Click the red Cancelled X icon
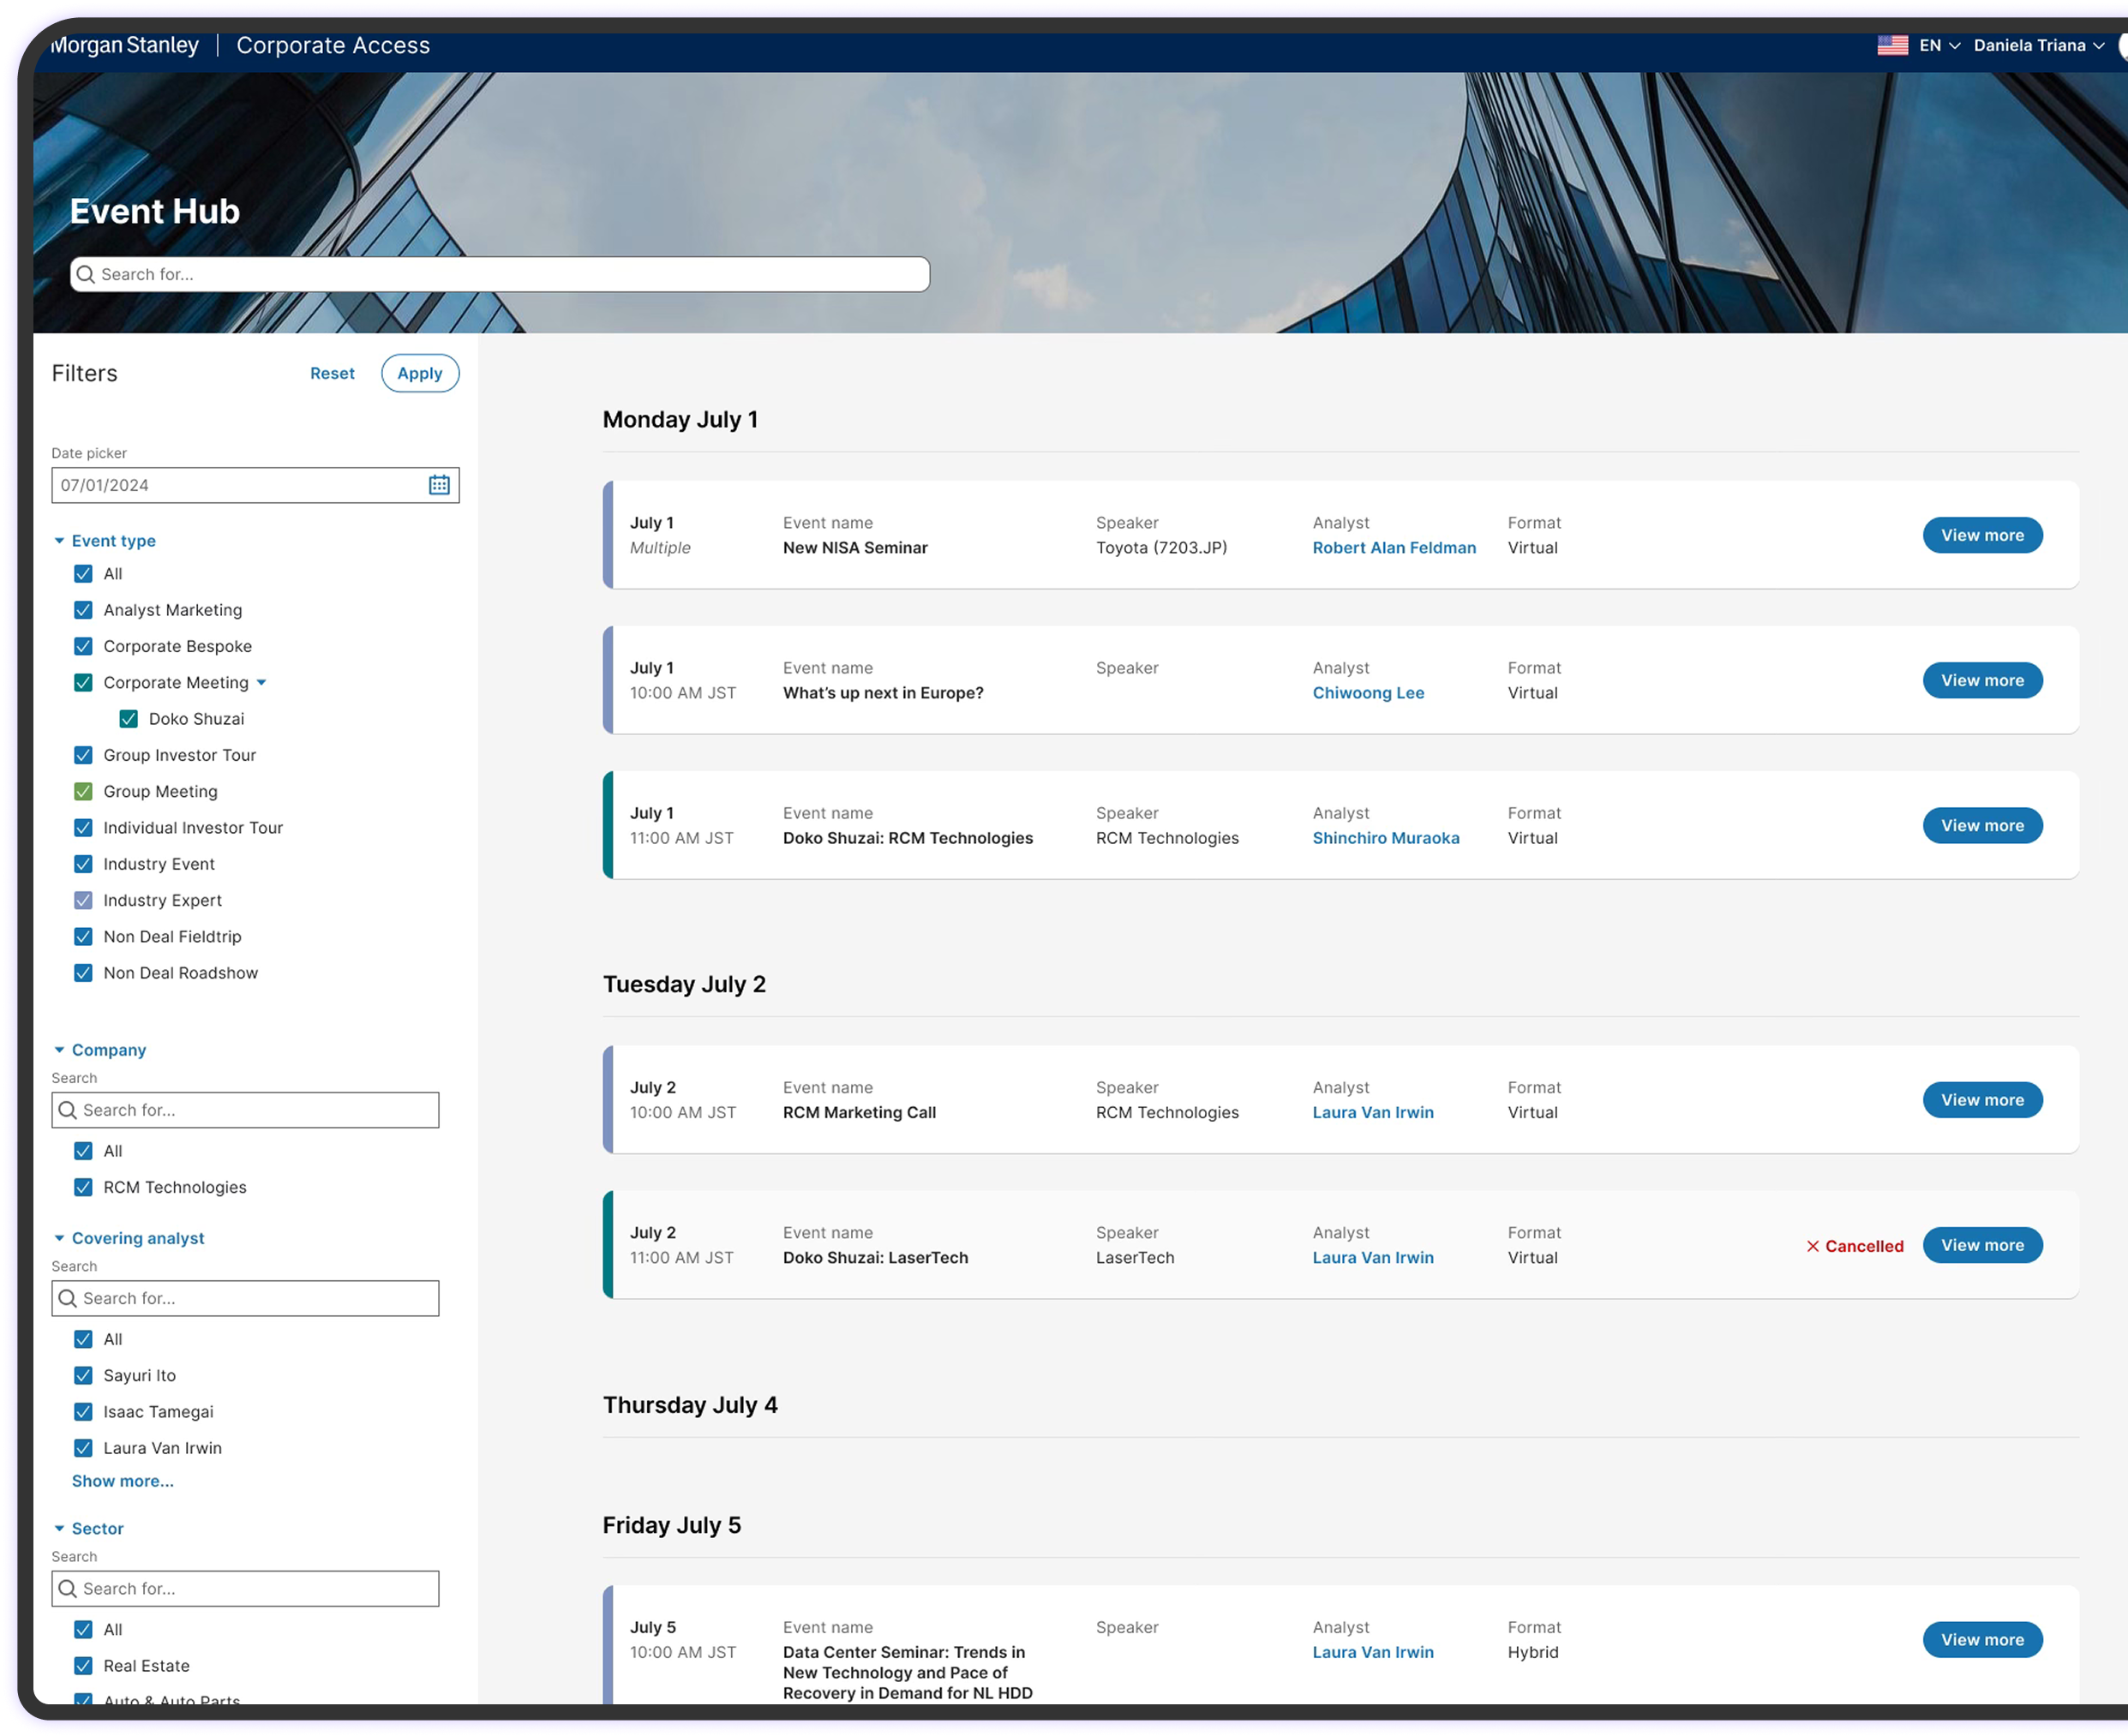The width and height of the screenshot is (2128, 1736). point(1812,1246)
